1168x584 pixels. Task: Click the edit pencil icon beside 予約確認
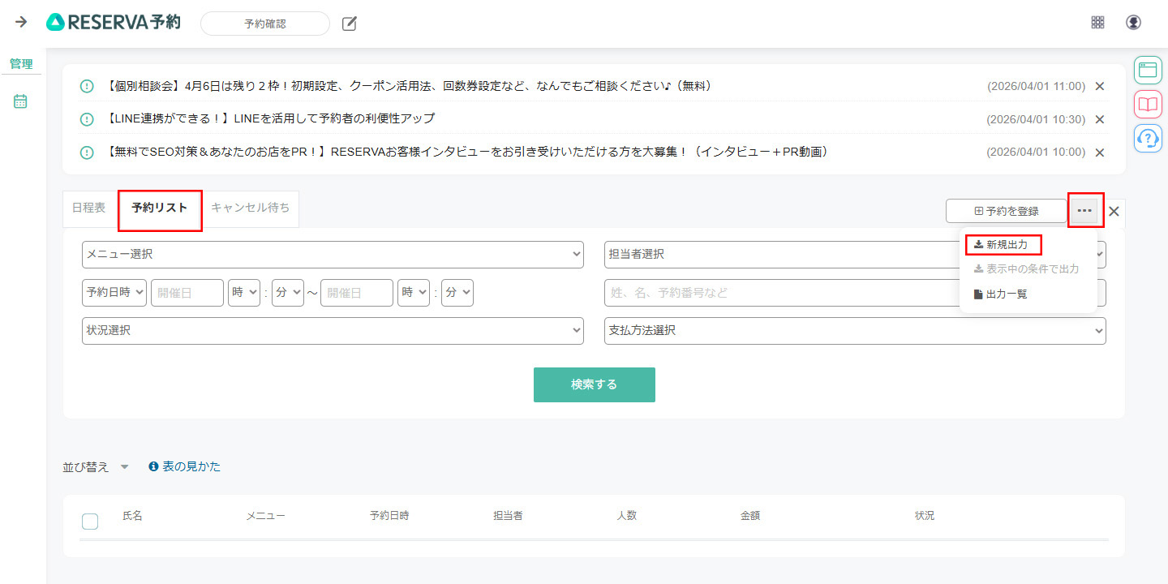coord(350,24)
